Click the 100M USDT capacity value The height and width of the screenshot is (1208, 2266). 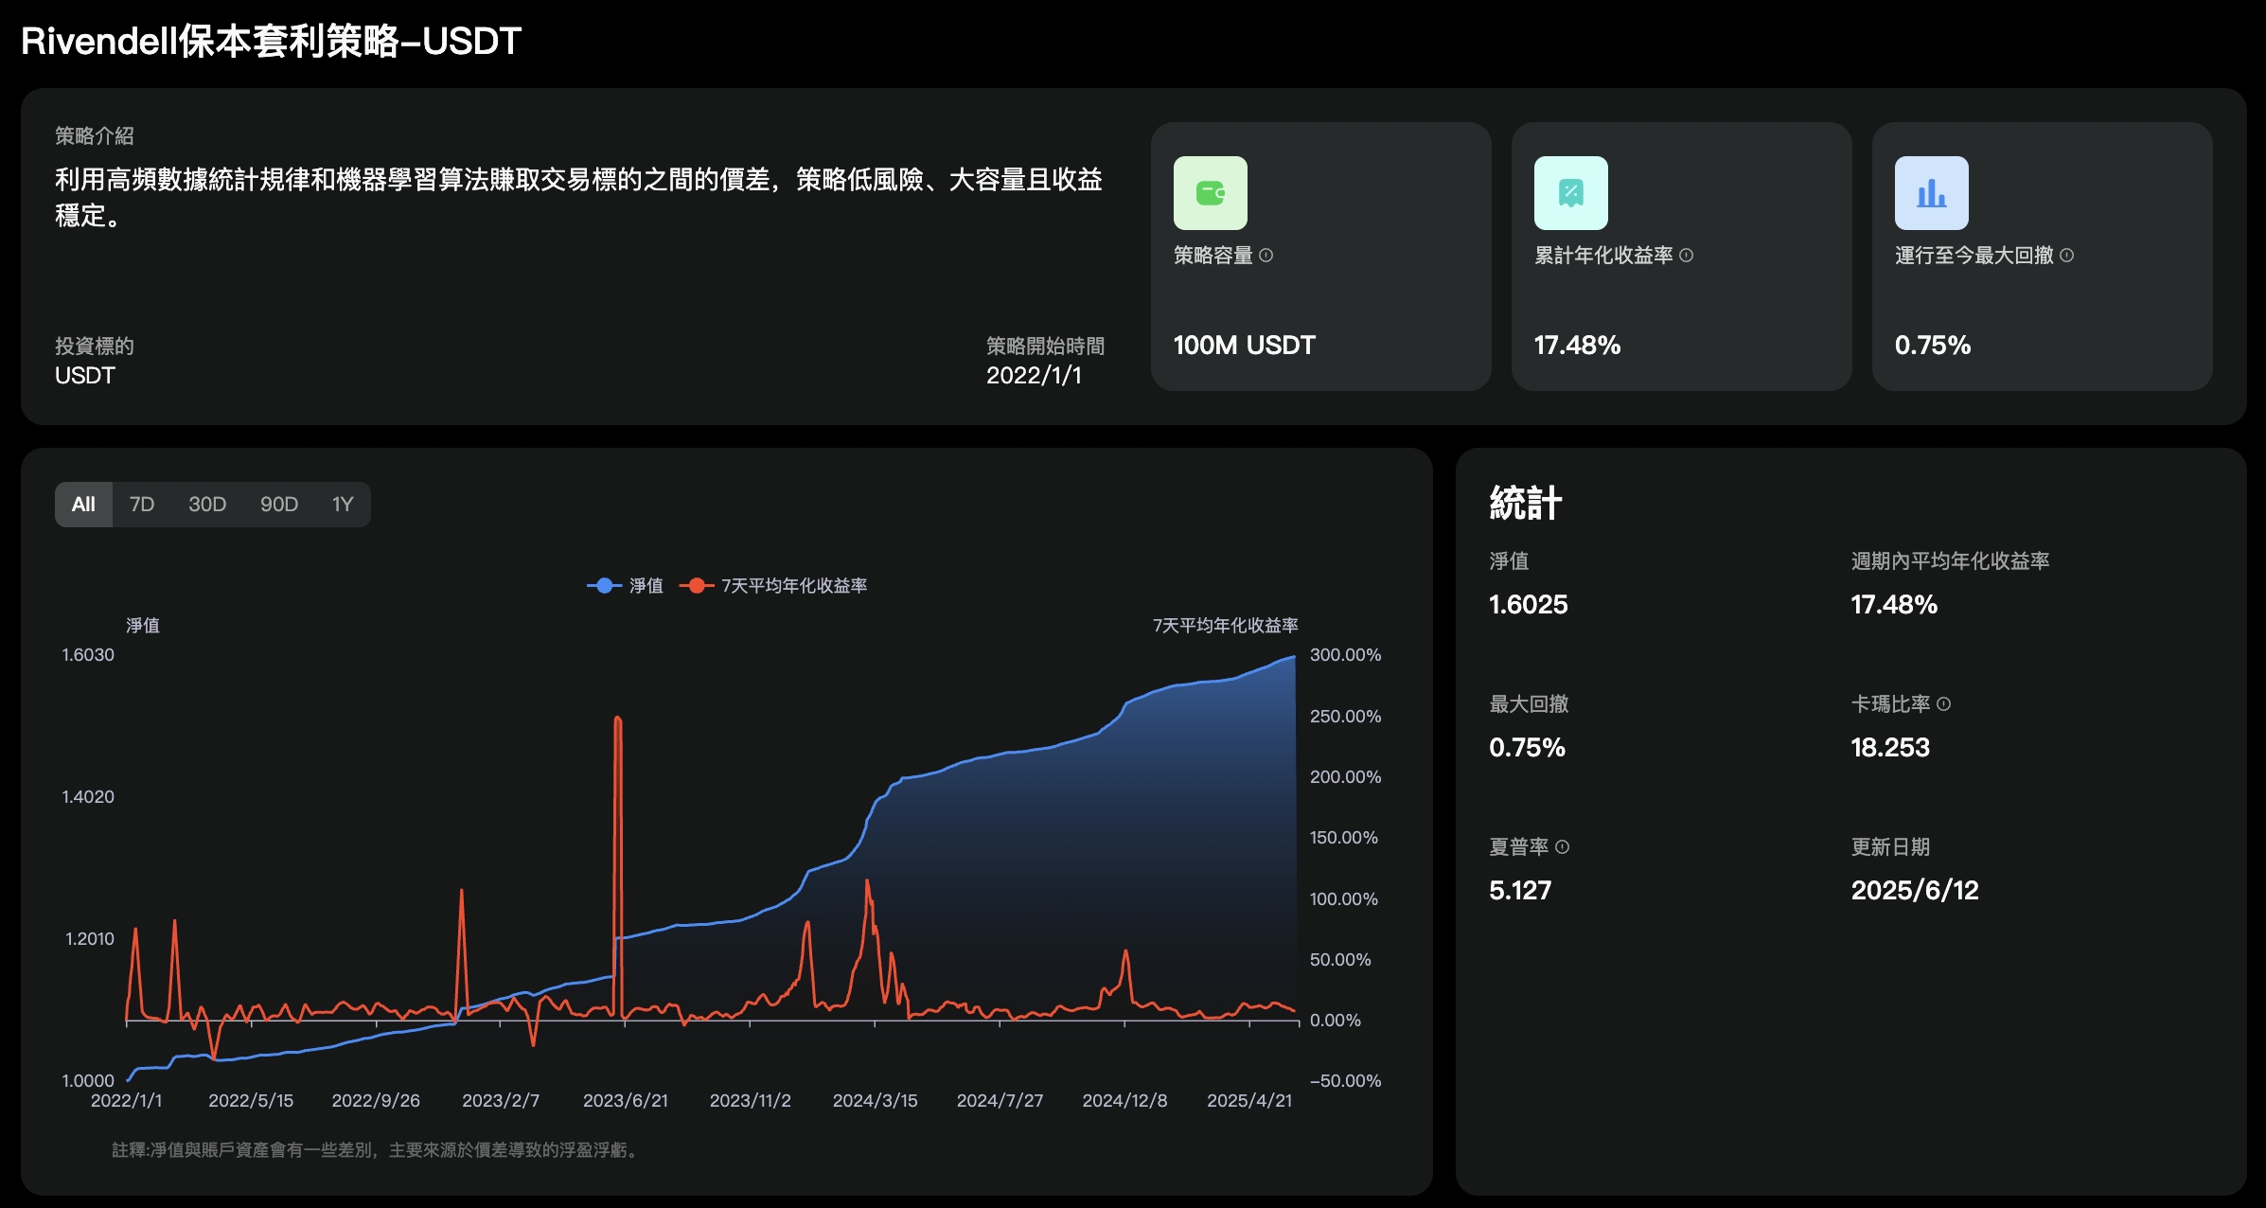click(1245, 346)
